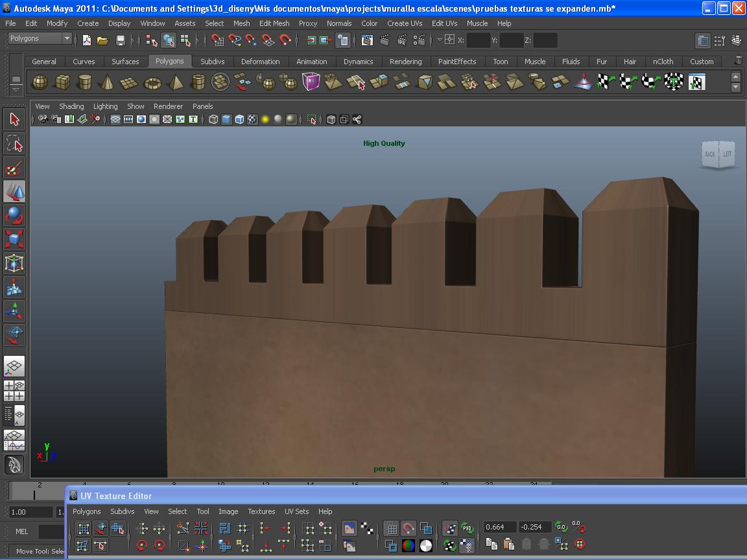Toggle alpha channel display in UV editor
The image size is (747, 560).
[426, 545]
